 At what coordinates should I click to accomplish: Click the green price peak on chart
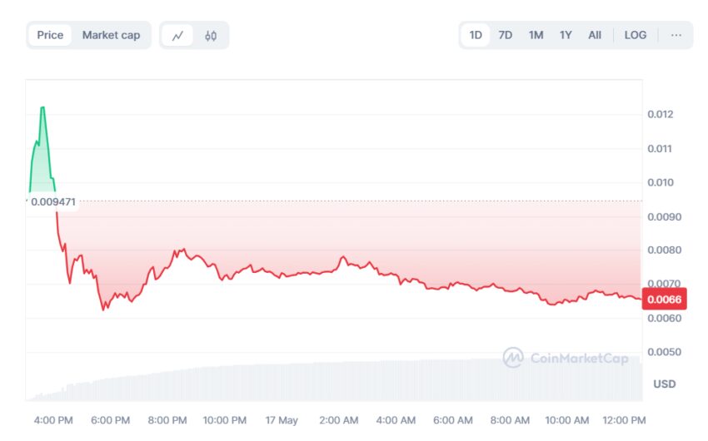[x=42, y=108]
